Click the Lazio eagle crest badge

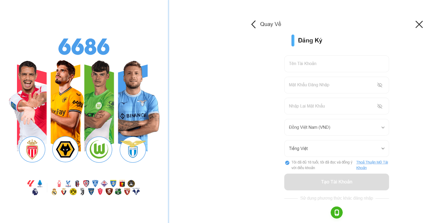(x=133, y=149)
